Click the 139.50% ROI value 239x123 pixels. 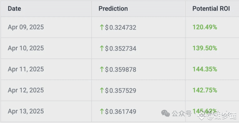tap(205, 48)
